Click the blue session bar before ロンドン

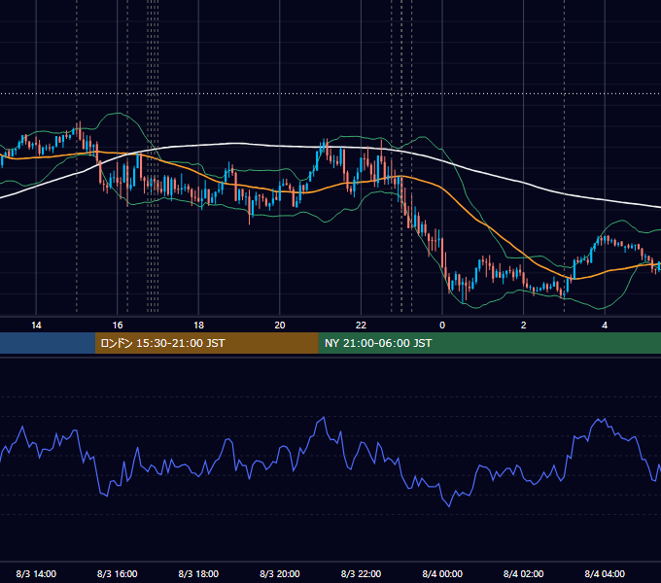[48, 343]
